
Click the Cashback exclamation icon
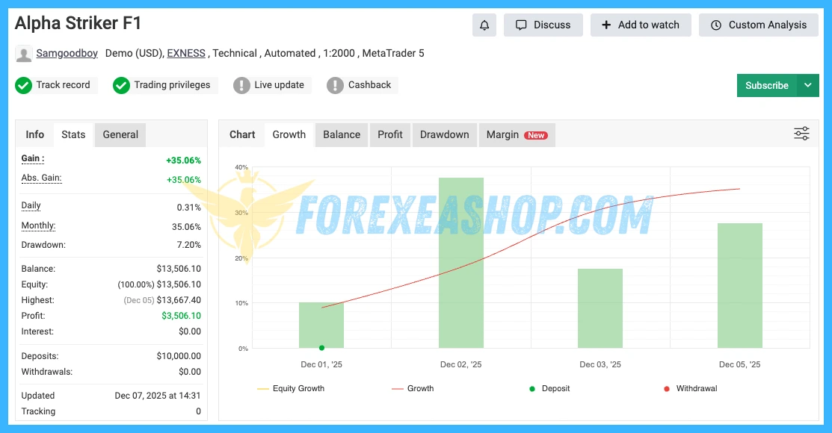pos(335,85)
